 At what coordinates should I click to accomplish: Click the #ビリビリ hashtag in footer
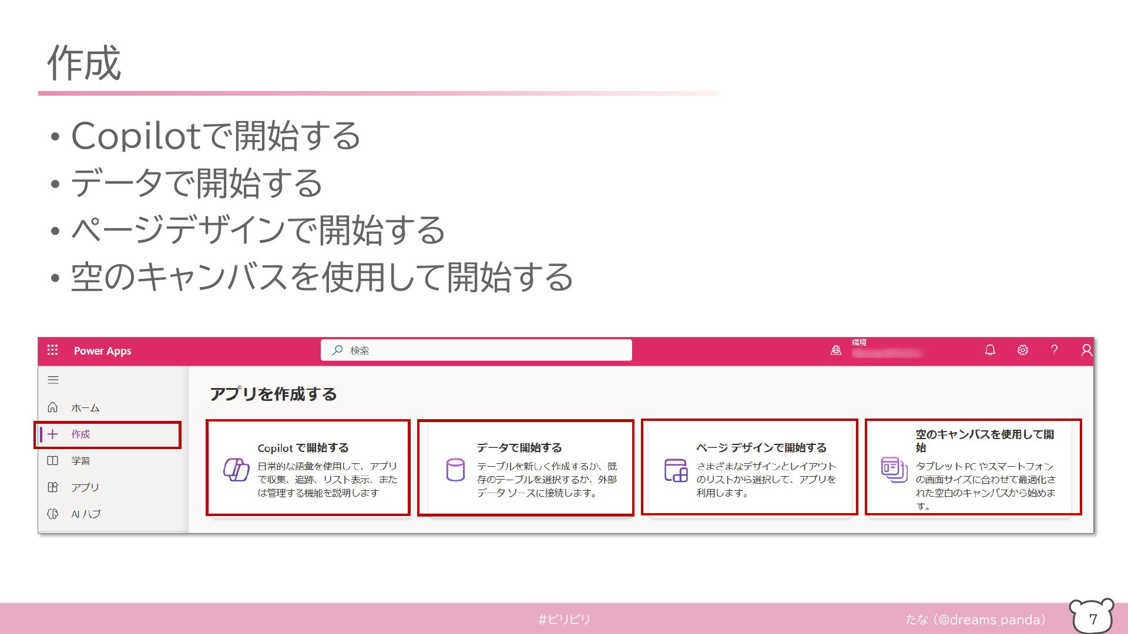point(564,619)
